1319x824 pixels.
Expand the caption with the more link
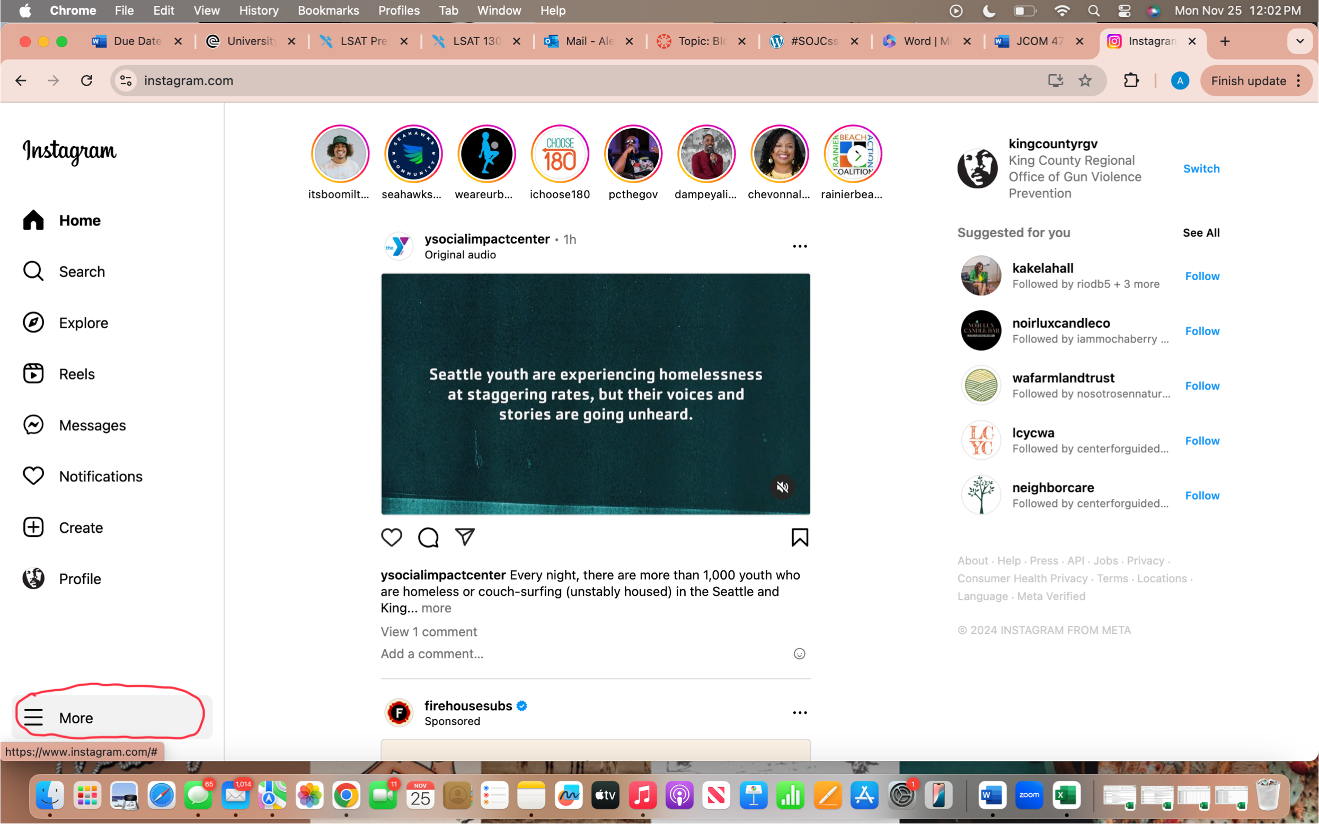(x=436, y=608)
